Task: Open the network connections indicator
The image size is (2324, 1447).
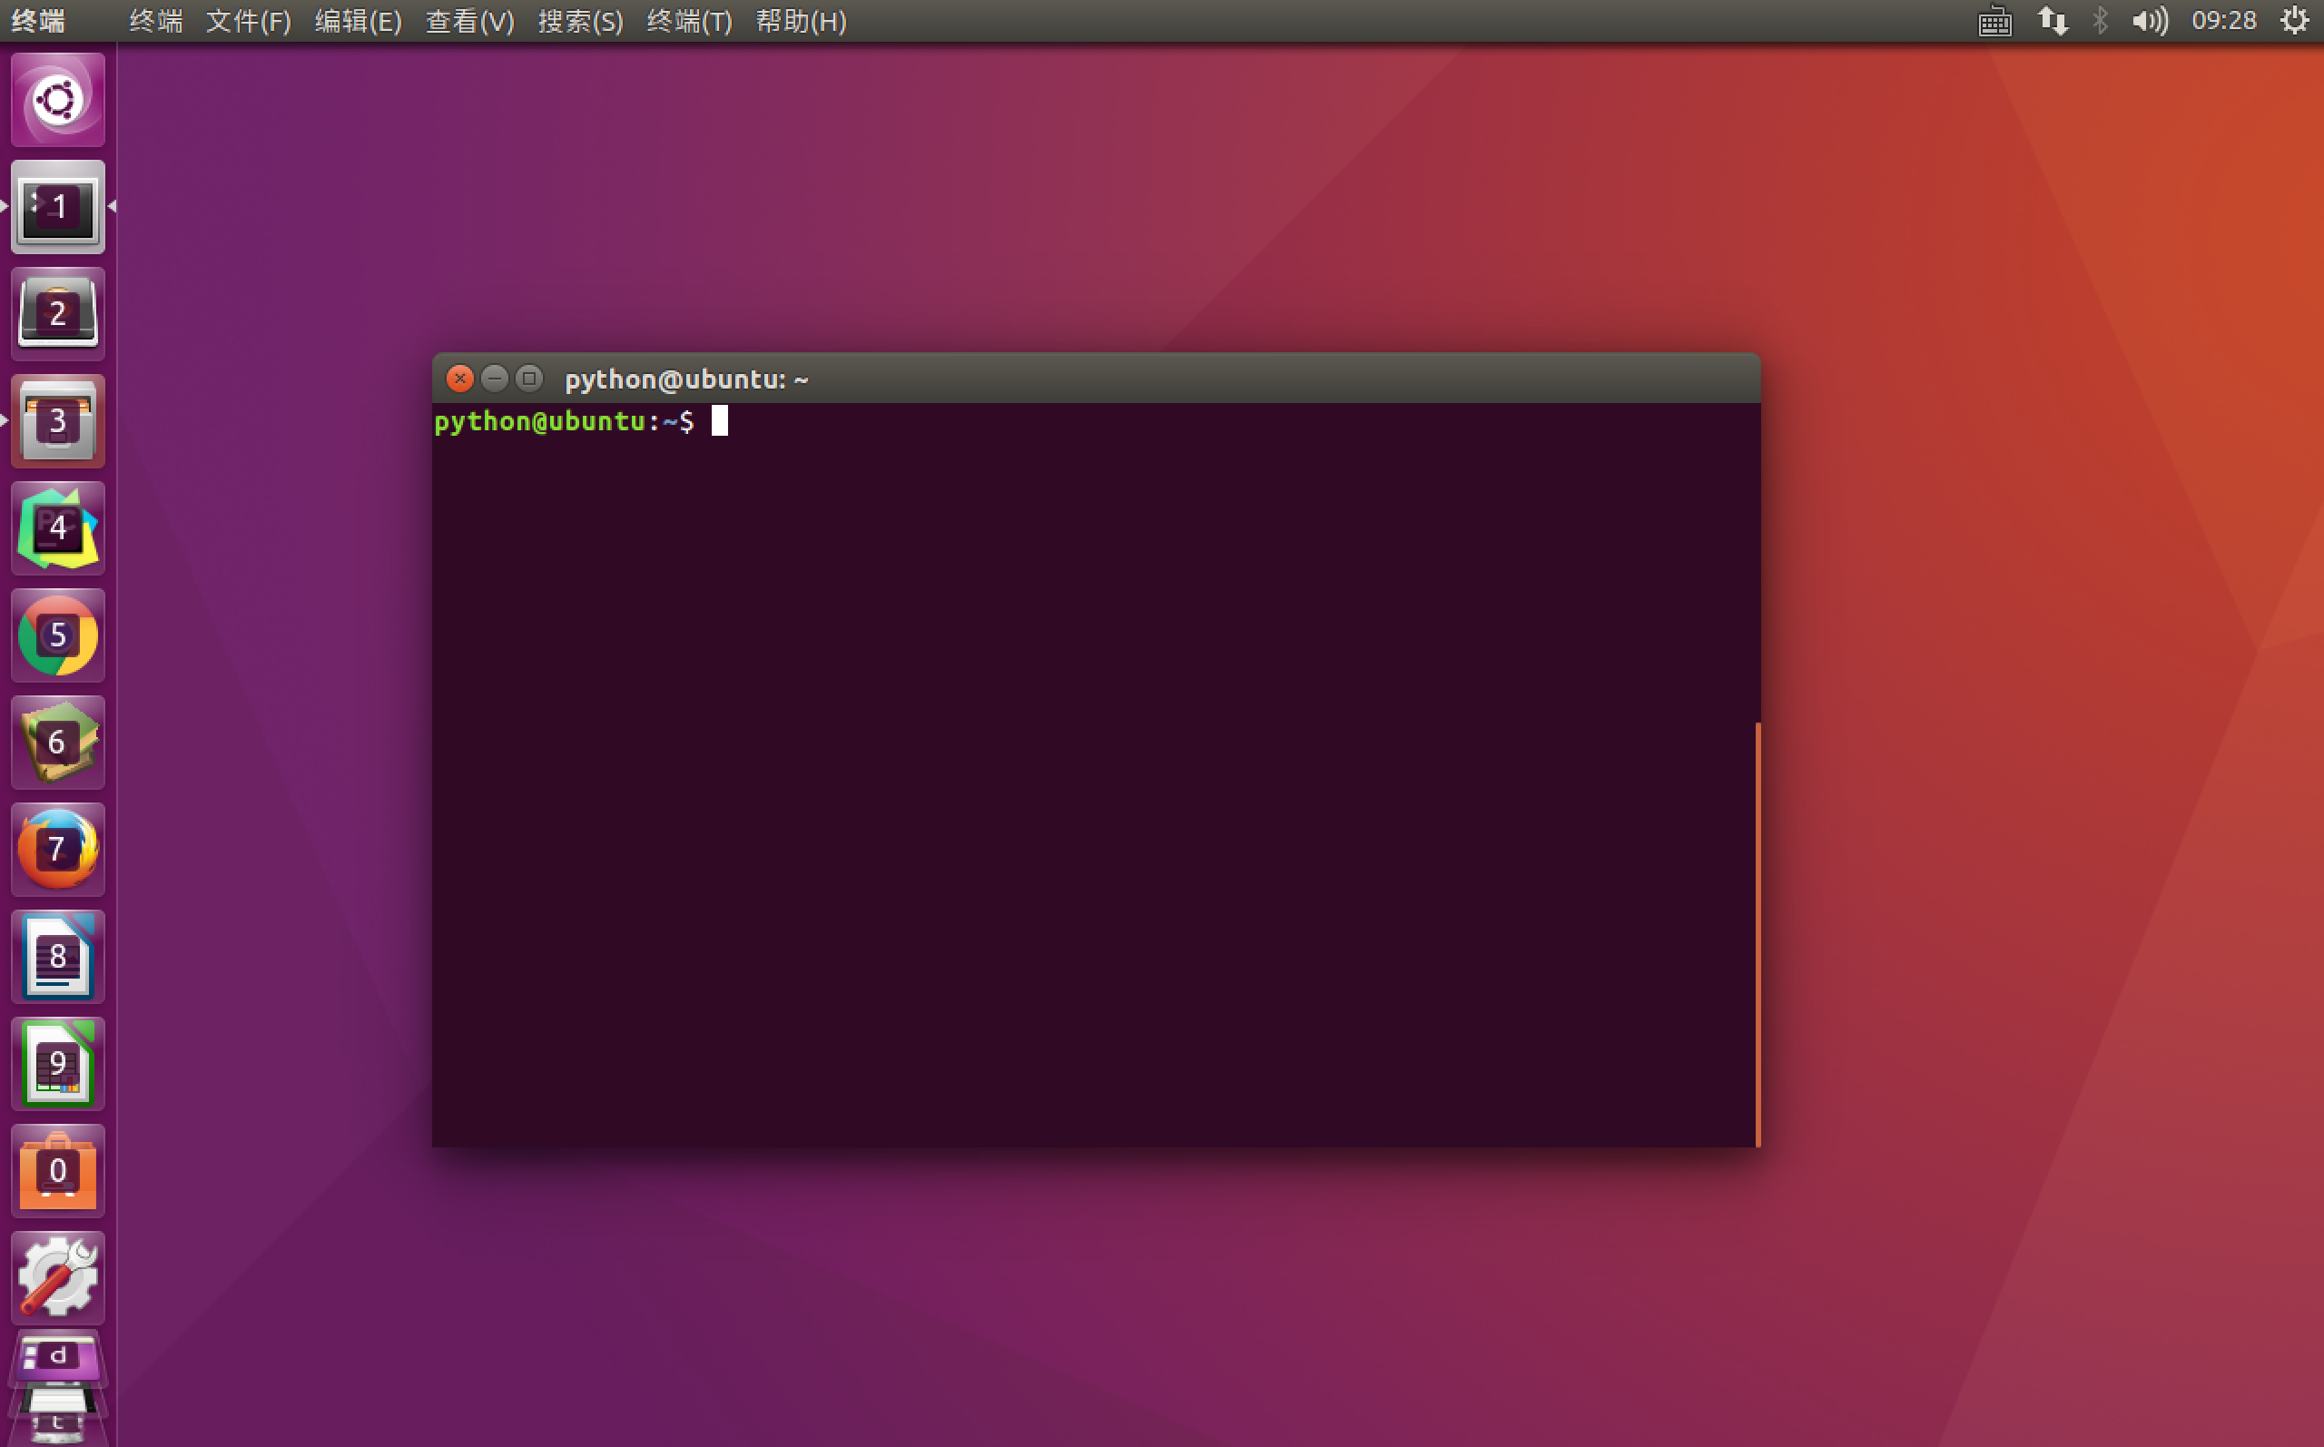Action: click(x=2053, y=21)
